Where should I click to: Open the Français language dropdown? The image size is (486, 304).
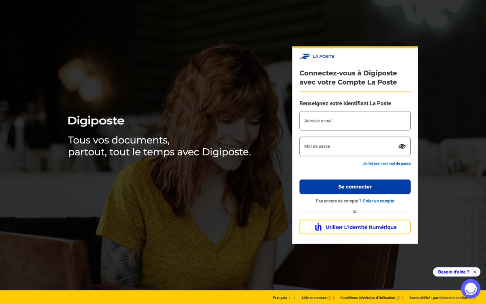[281, 298]
